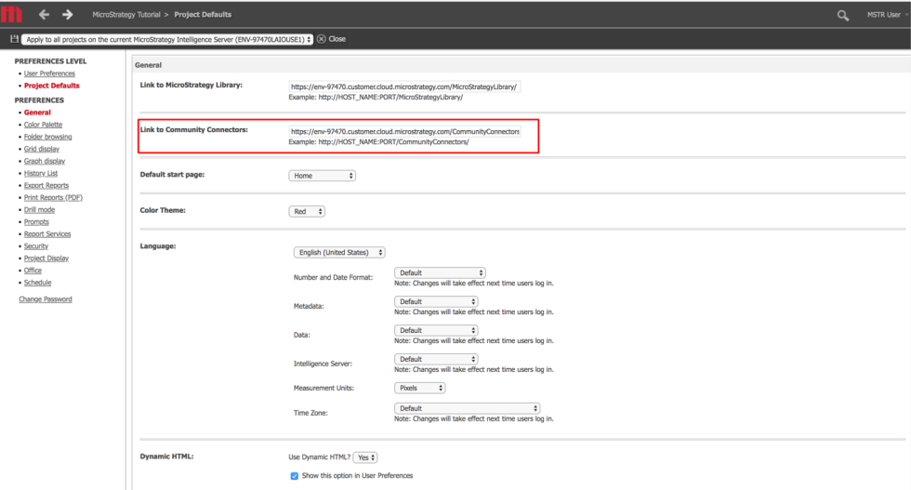Select Project Defaults level

[x=52, y=86]
